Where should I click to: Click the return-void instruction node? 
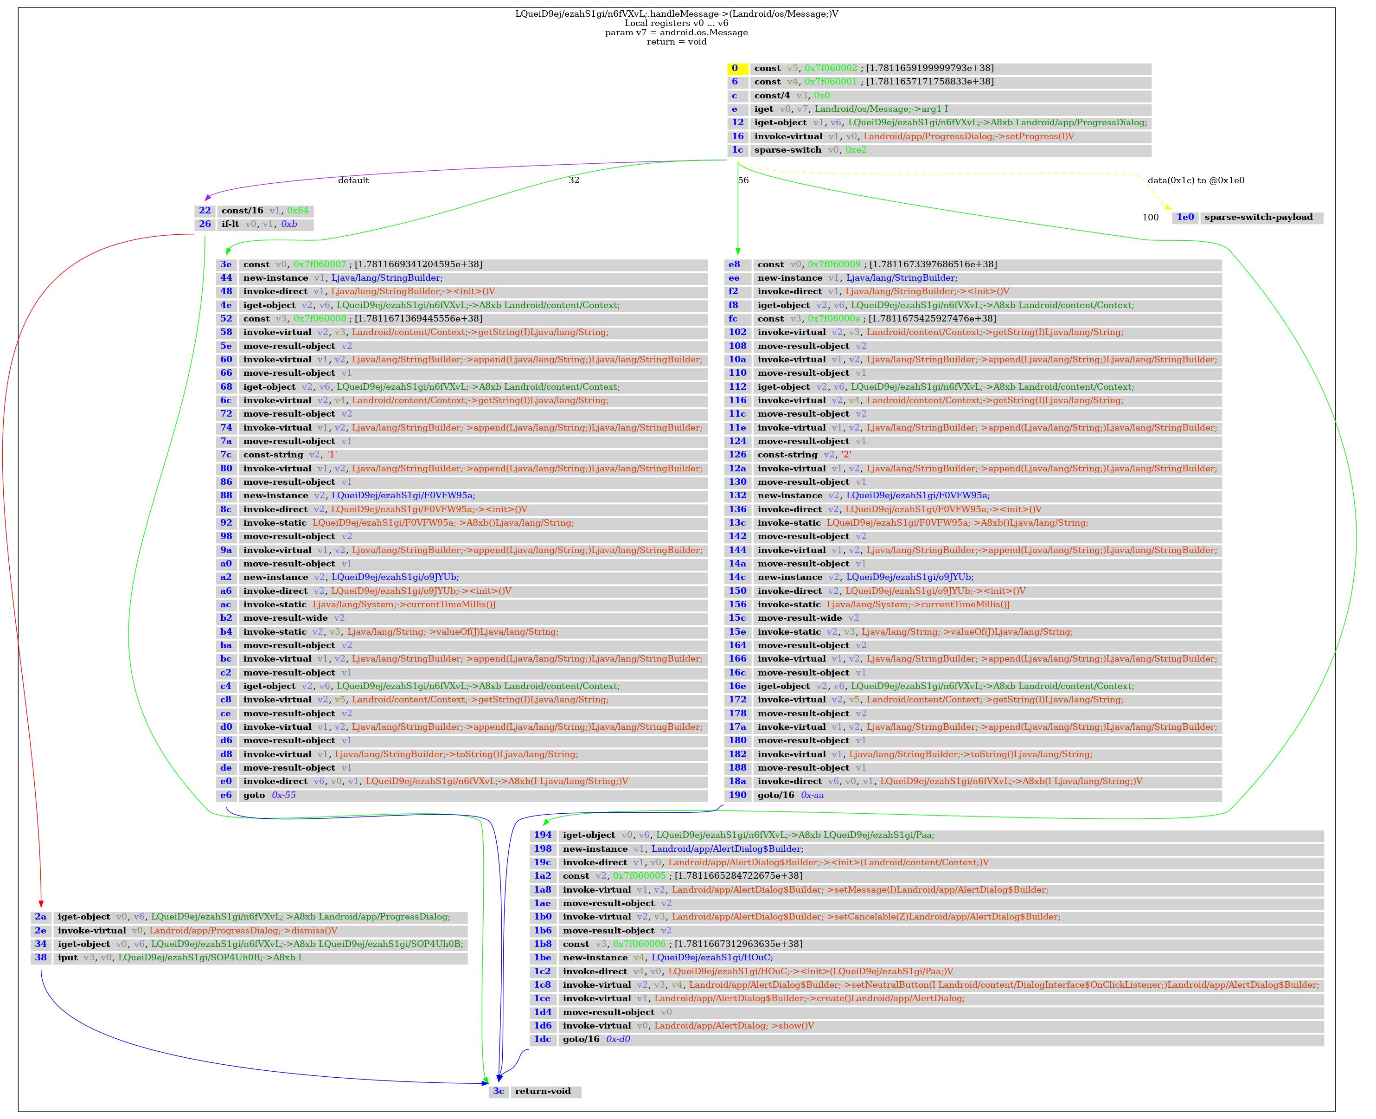coord(543,1091)
